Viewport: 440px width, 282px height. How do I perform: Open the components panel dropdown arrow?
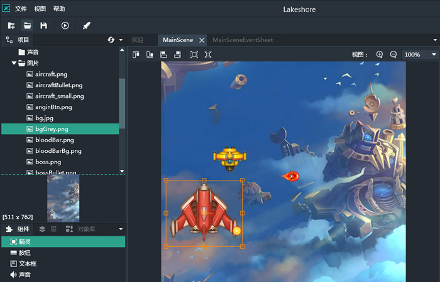[121, 229]
